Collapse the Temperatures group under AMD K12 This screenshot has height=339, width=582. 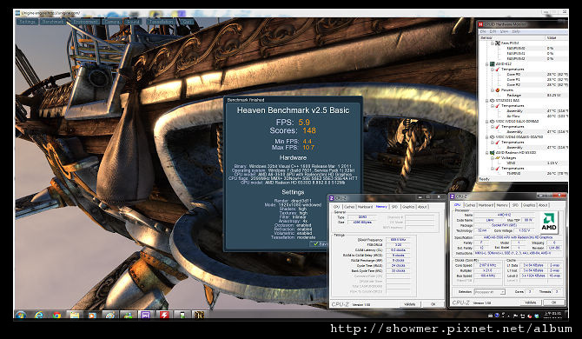[x=493, y=69]
